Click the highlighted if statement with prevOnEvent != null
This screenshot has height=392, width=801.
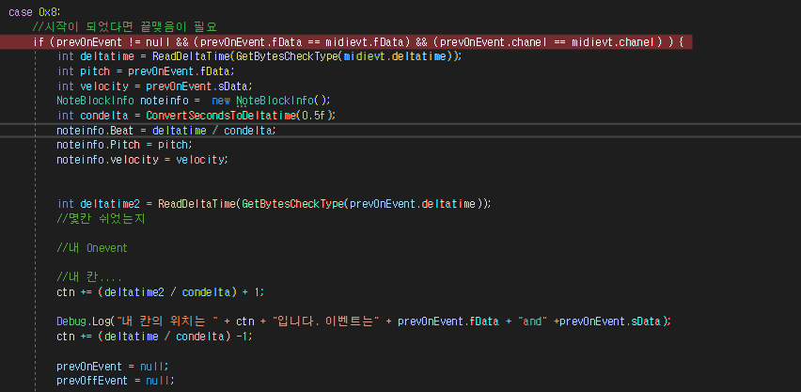358,42
